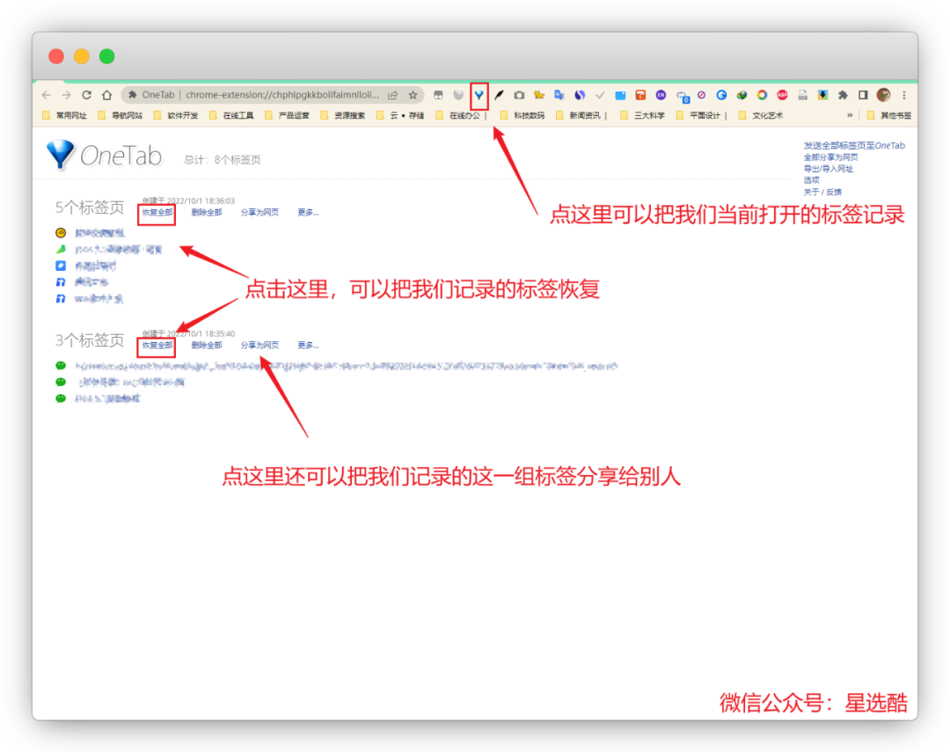Open the user profile avatar
The height and width of the screenshot is (752, 950).
pos(883,95)
